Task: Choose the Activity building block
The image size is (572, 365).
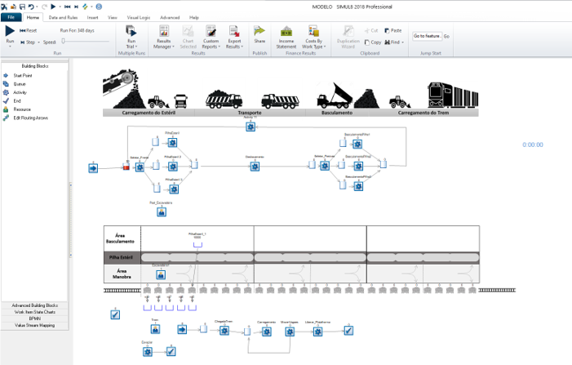Action: click(20, 92)
